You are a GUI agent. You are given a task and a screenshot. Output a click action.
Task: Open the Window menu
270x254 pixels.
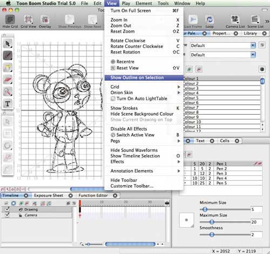pyautogui.click(x=182, y=3)
